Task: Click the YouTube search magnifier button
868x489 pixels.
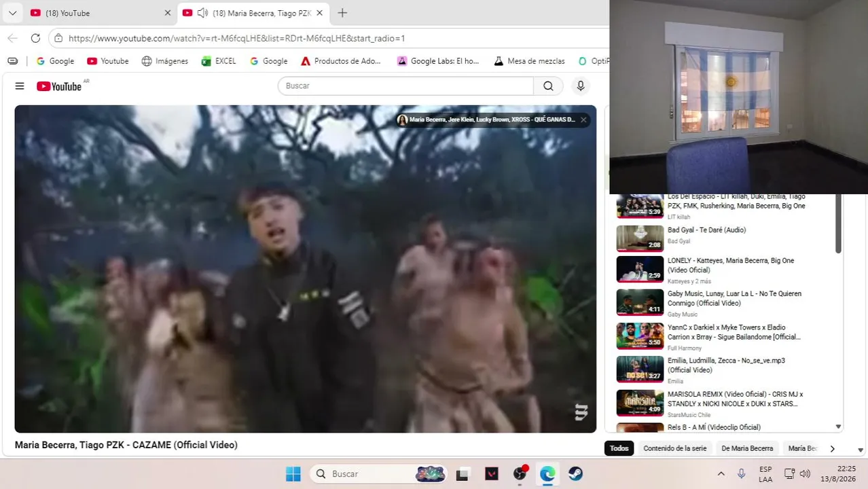Action: click(x=548, y=86)
